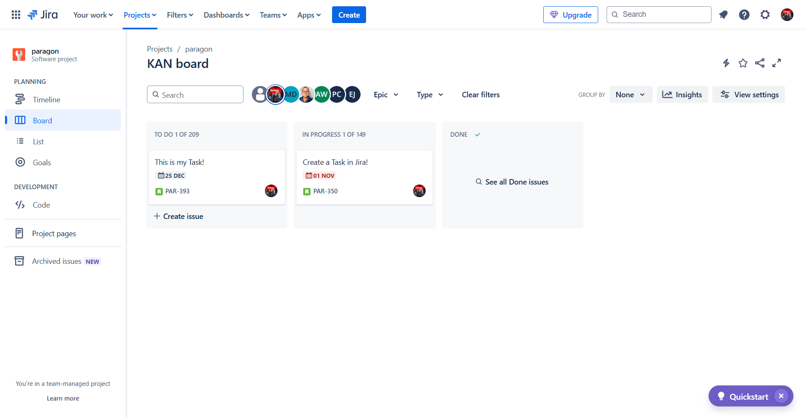This screenshot has width=806, height=419.
Task: Open the 'This is my Task!' card
Action: pyautogui.click(x=217, y=177)
